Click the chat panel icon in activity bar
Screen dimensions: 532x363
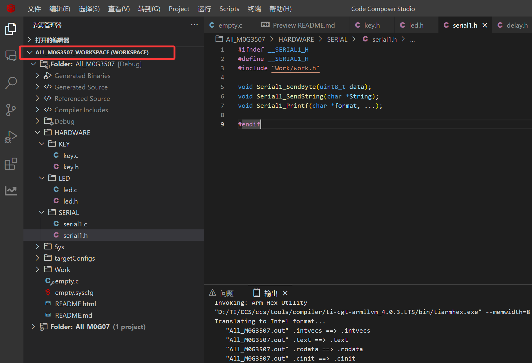click(11, 56)
